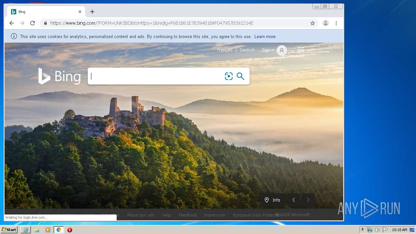Bookmark this page with the star
416x234 pixels.
point(313,23)
